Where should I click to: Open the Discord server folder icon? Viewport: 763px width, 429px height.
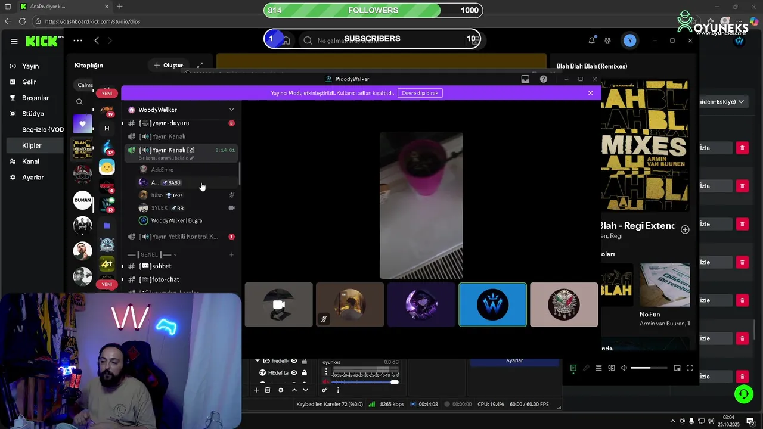click(107, 226)
